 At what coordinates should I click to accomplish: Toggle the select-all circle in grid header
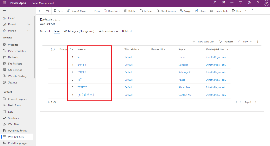(53, 49)
